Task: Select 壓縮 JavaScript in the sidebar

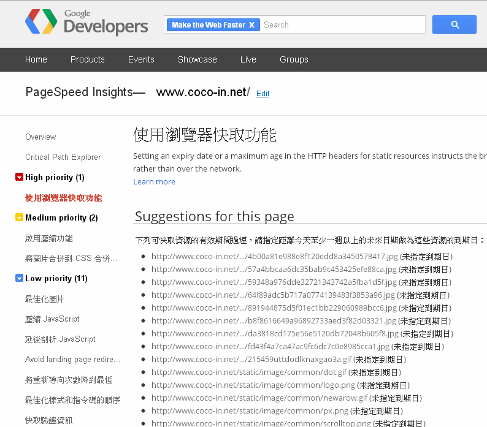Action: pos(52,319)
